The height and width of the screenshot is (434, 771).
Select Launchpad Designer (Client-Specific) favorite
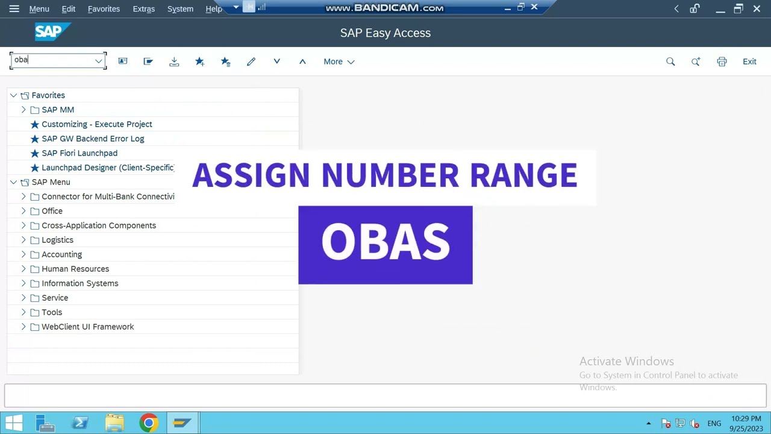click(x=108, y=168)
